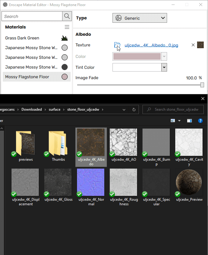208x255 pixels.
Task: Remove the Albedo texture with the X icon
Action: [193, 45]
